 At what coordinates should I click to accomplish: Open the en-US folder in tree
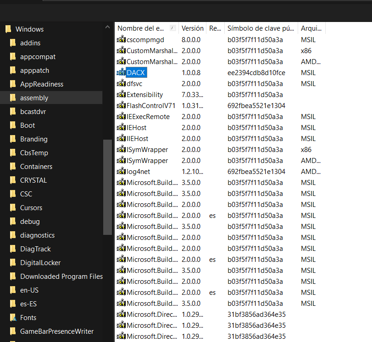(x=29, y=290)
